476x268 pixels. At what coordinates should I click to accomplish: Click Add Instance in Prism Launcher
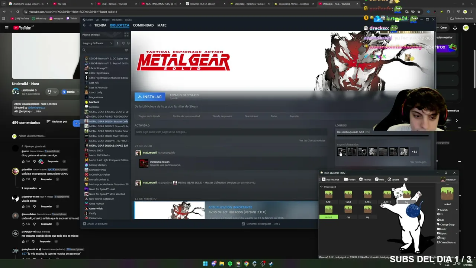click(331, 179)
